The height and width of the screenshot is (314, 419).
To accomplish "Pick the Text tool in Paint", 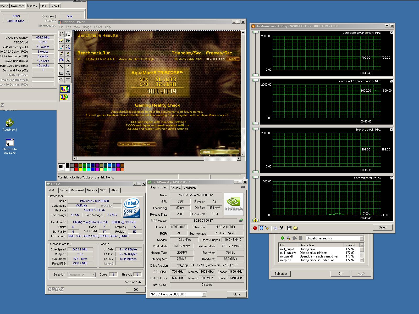I will (x=68, y=60).
